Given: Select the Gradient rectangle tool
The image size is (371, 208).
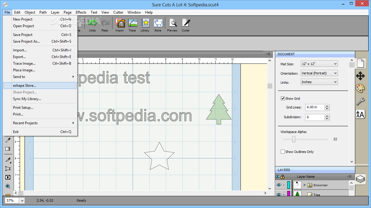Looking at the screenshot, I should click(8, 148).
